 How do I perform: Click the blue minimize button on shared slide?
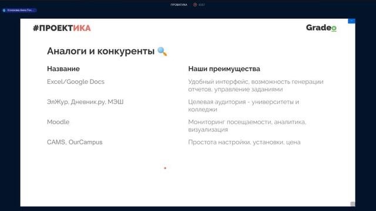(351, 21)
